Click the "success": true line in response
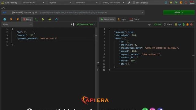 pyautogui.click(x=124, y=32)
